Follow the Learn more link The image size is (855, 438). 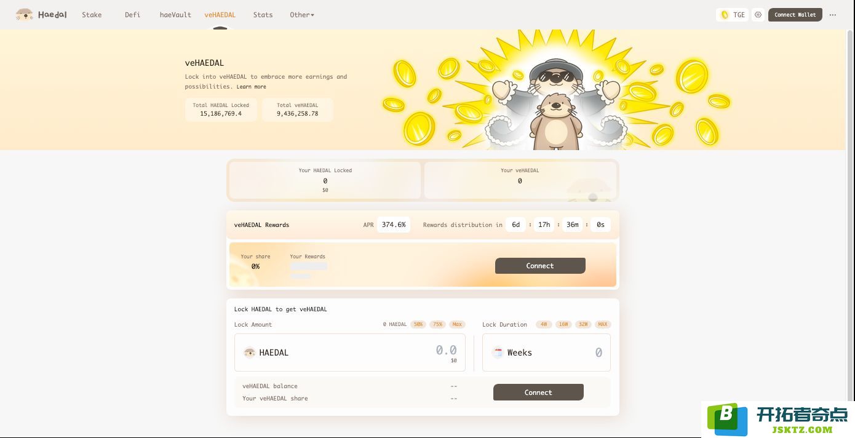click(x=252, y=87)
